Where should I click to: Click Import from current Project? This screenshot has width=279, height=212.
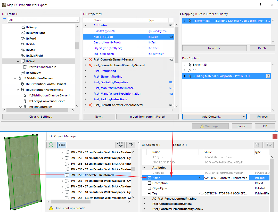(x=147, y=117)
